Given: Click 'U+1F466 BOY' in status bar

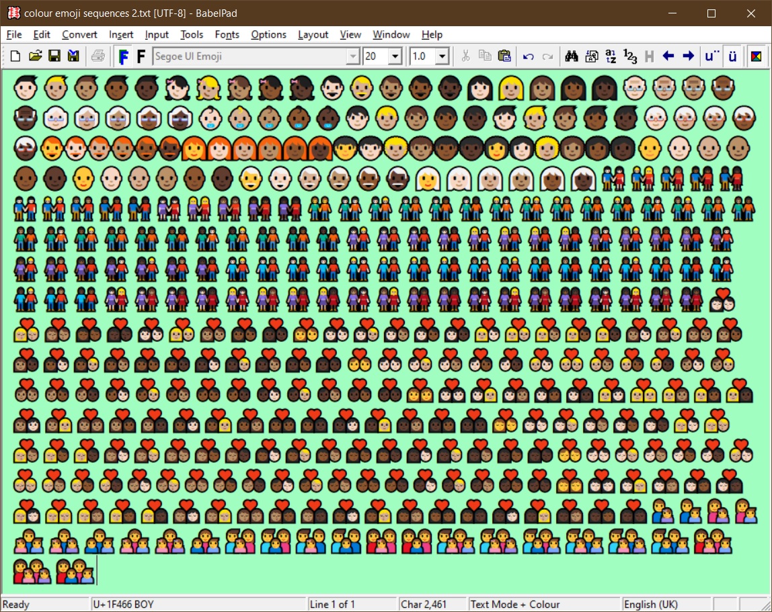Looking at the screenshot, I should coord(123,604).
